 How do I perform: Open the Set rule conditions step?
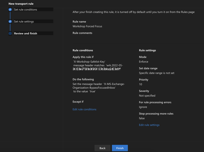pyautogui.click(x=26, y=9)
